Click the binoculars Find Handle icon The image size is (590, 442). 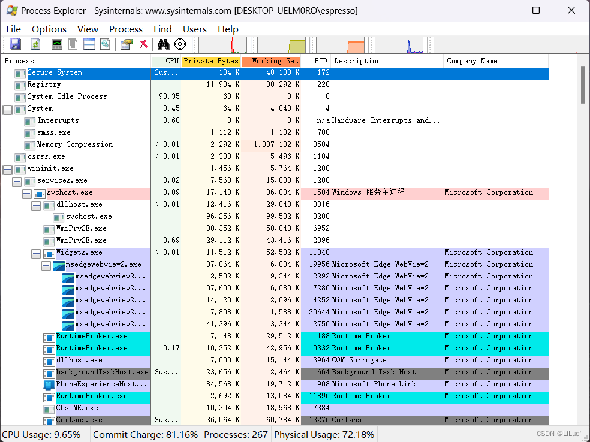coord(163,44)
